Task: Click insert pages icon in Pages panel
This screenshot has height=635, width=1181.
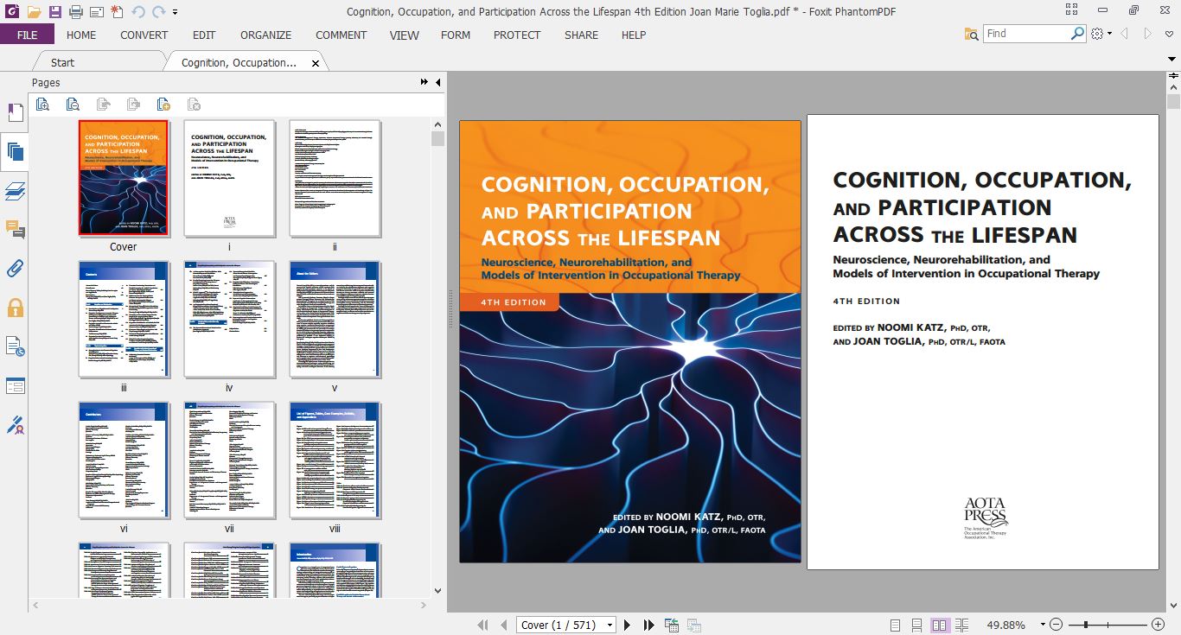Action: tap(163, 105)
